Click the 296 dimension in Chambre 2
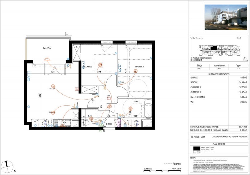The image size is (250, 175). pos(99,72)
